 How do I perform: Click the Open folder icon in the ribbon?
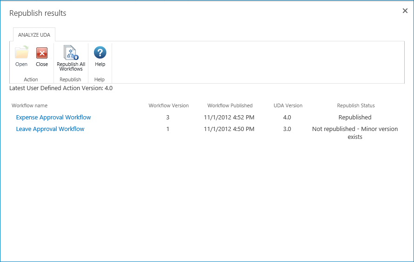click(21, 53)
